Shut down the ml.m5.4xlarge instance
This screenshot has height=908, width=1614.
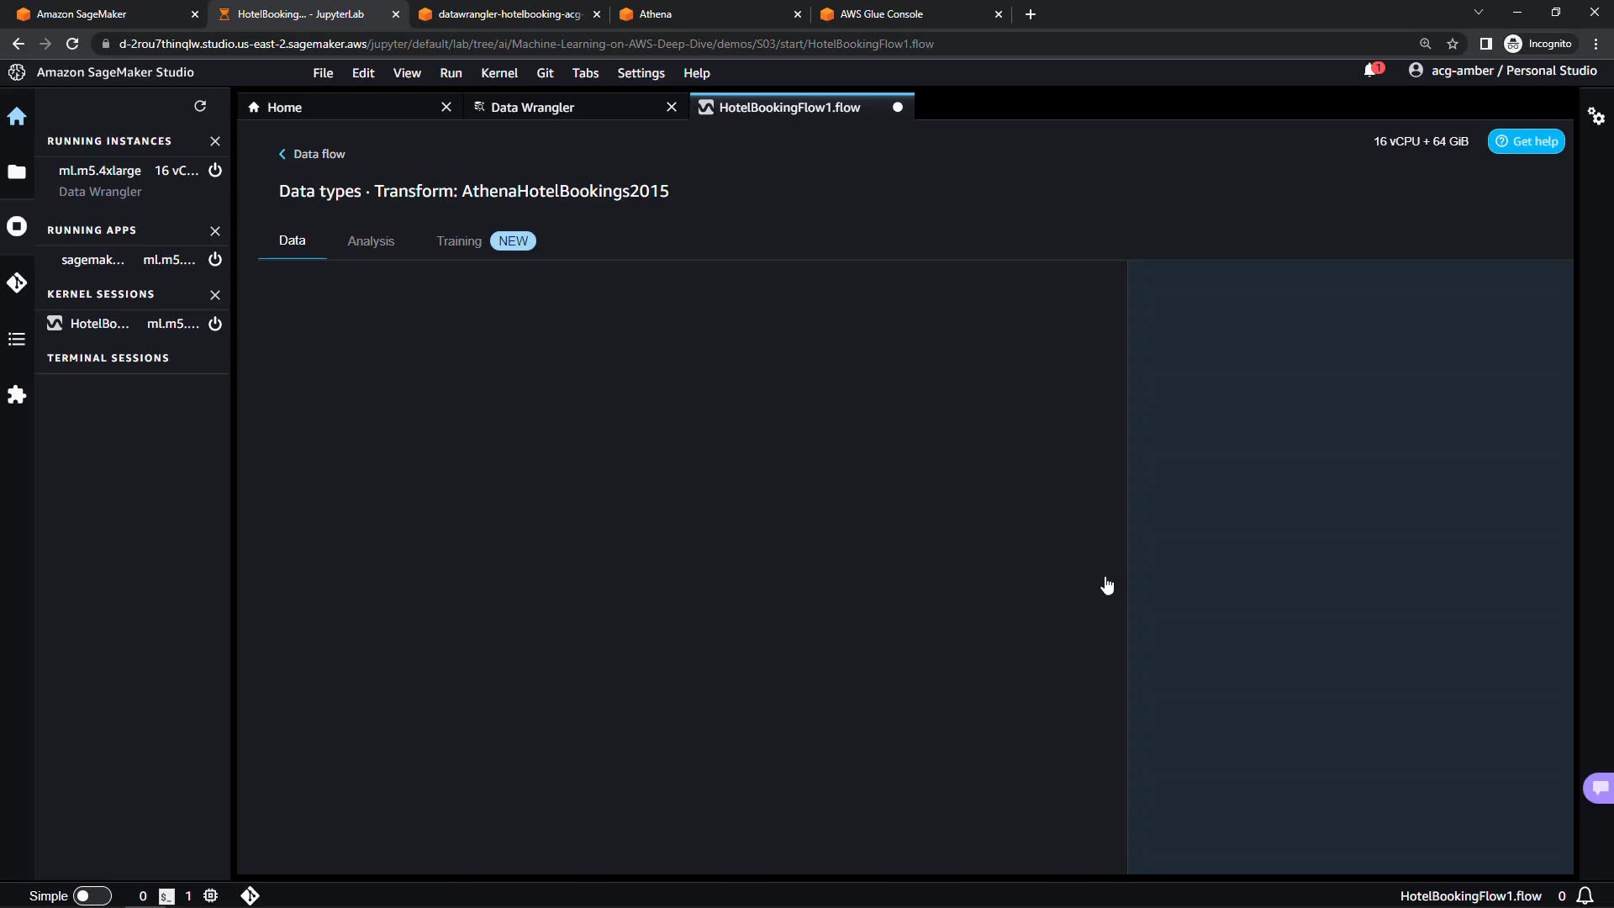[215, 171]
